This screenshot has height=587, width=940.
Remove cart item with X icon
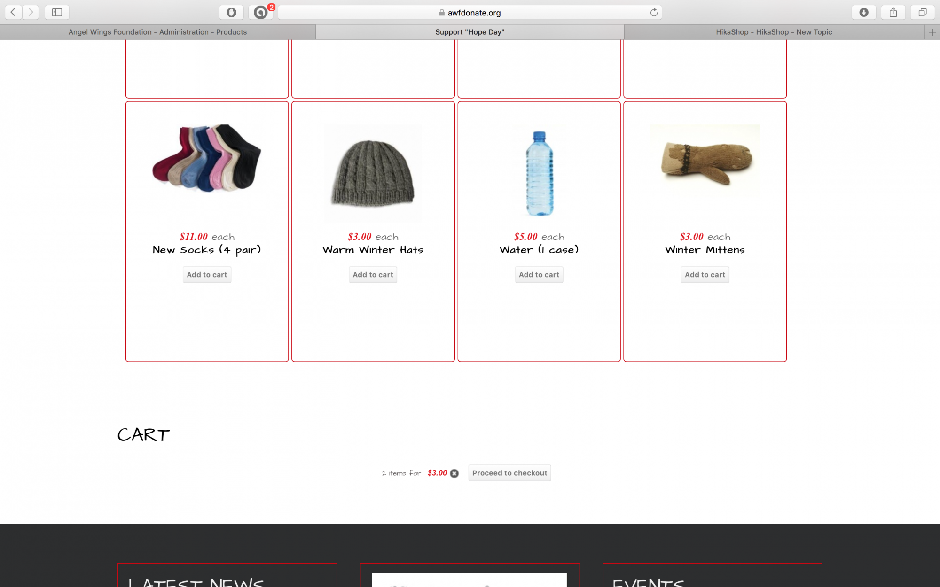pyautogui.click(x=454, y=473)
